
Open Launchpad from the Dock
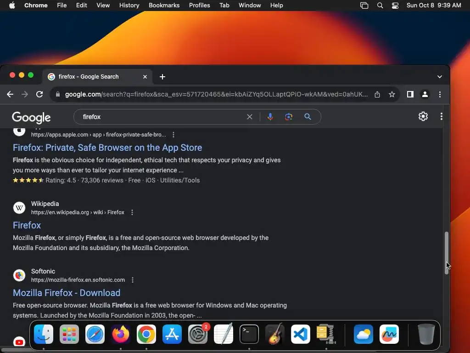coord(69,334)
